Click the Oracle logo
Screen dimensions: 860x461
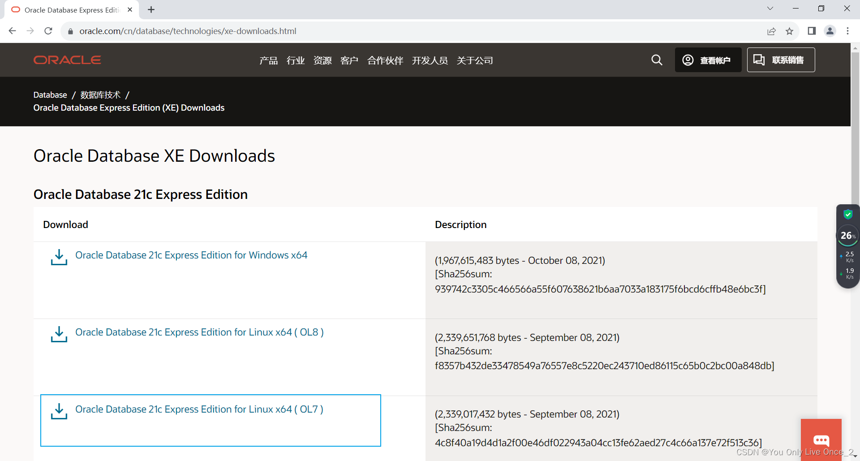coord(67,60)
